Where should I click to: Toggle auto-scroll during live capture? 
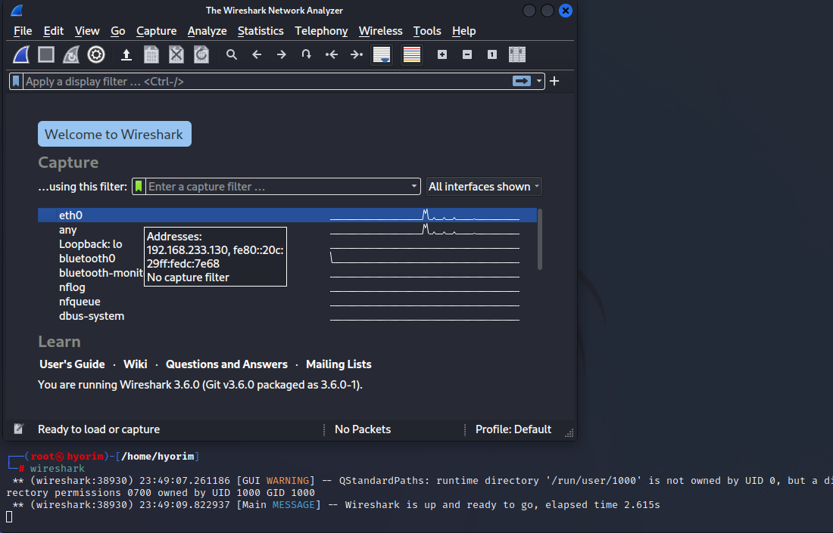pyautogui.click(x=382, y=54)
